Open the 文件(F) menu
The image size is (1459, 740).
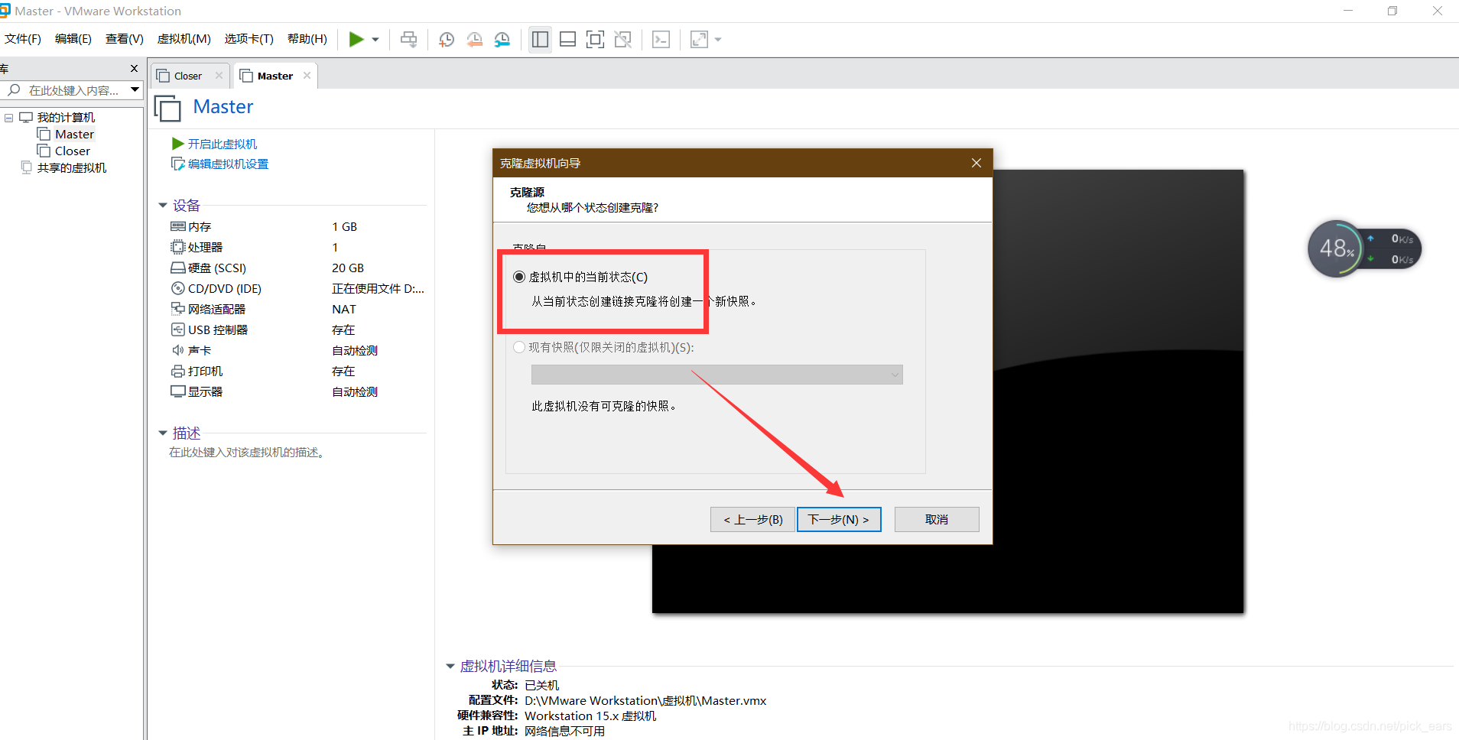[23, 39]
